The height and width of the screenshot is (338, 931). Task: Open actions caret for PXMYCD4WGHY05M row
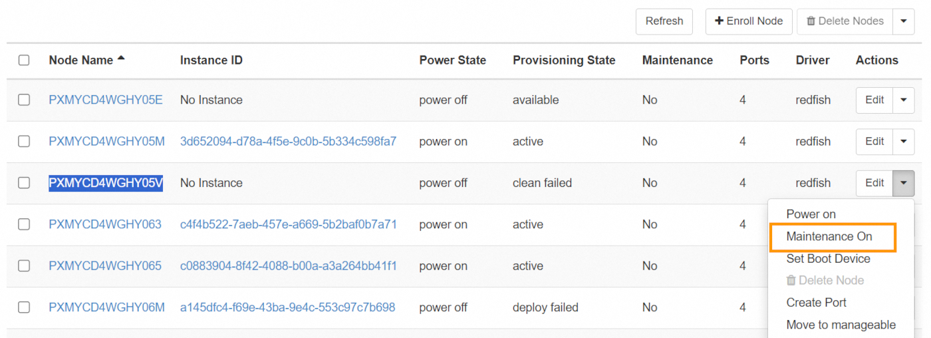tap(903, 142)
